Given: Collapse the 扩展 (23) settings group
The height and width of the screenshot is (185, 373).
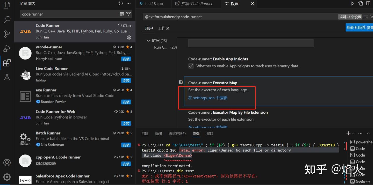Looking at the screenshot, I should [148, 41].
